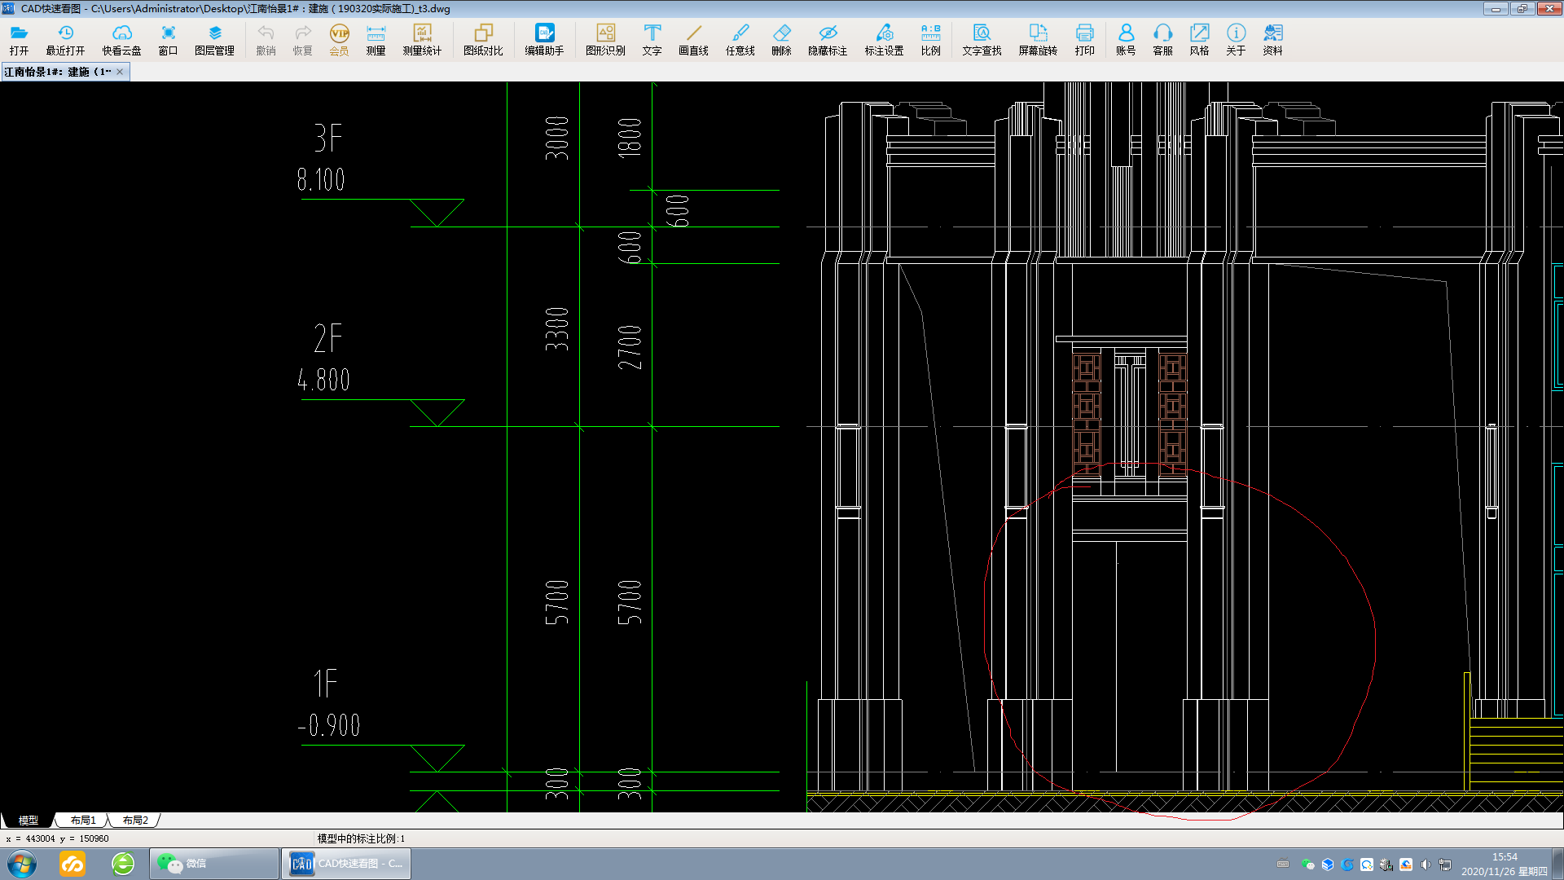The height and width of the screenshot is (880, 1564).
Task: Open the orange cloud app in taskbar
Action: pyautogui.click(x=72, y=864)
